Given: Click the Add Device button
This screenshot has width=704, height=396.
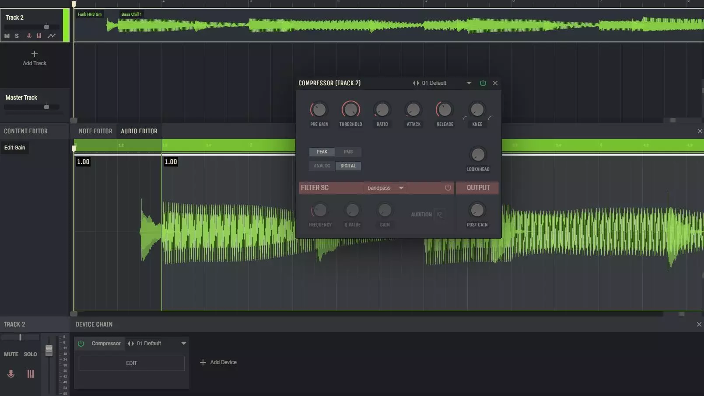Looking at the screenshot, I should (218, 362).
